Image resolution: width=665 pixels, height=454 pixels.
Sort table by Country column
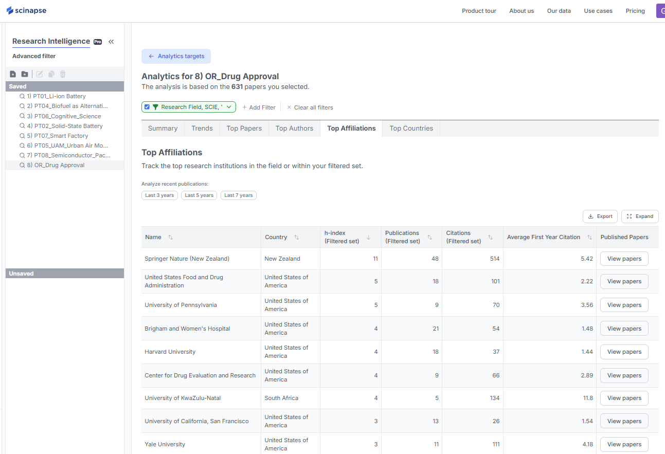(x=296, y=238)
